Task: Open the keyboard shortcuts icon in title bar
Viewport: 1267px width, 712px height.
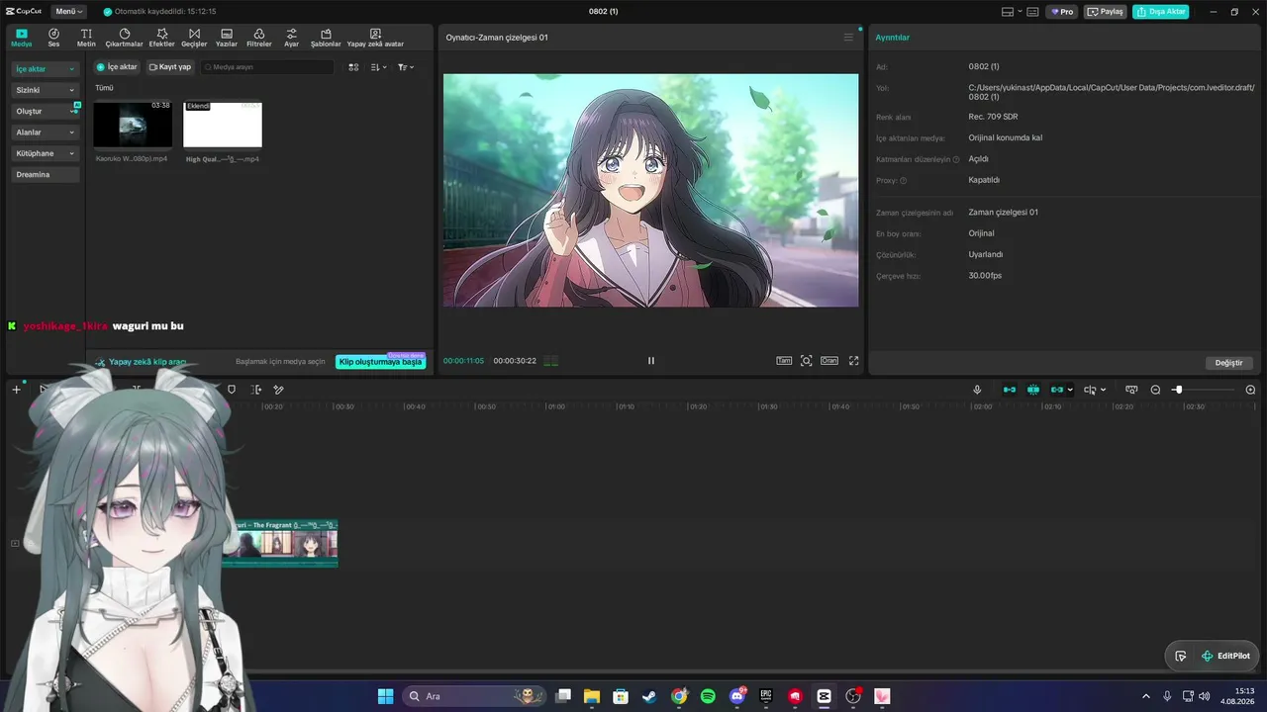Action: [x=1033, y=12]
